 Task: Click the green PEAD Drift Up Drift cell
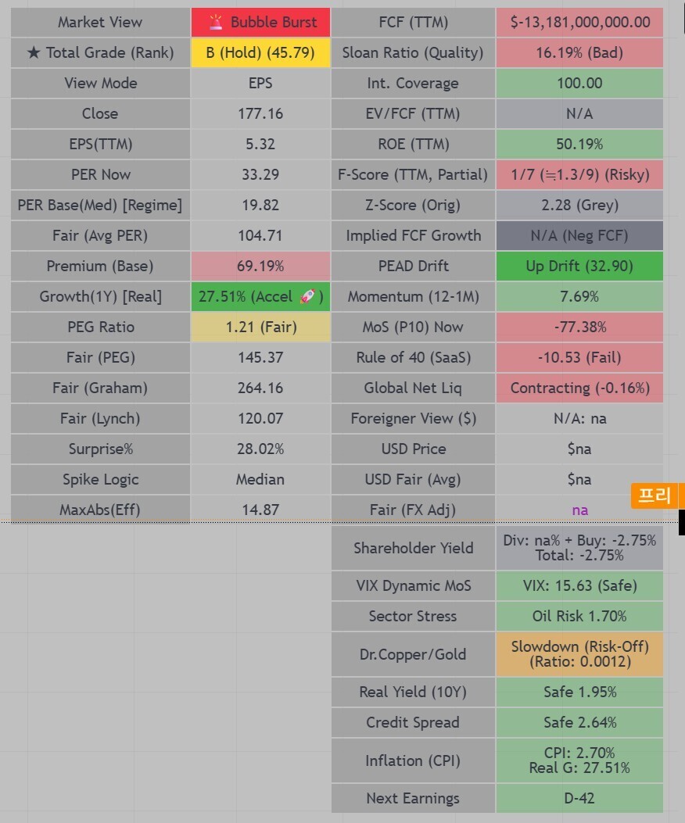pos(579,266)
